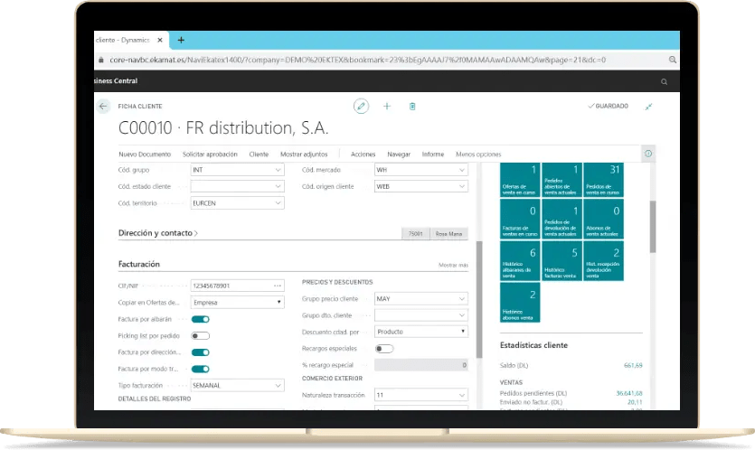Image resolution: width=755 pixels, height=450 pixels.
Task: Open the Cód. mercado dropdown
Action: [421, 170]
